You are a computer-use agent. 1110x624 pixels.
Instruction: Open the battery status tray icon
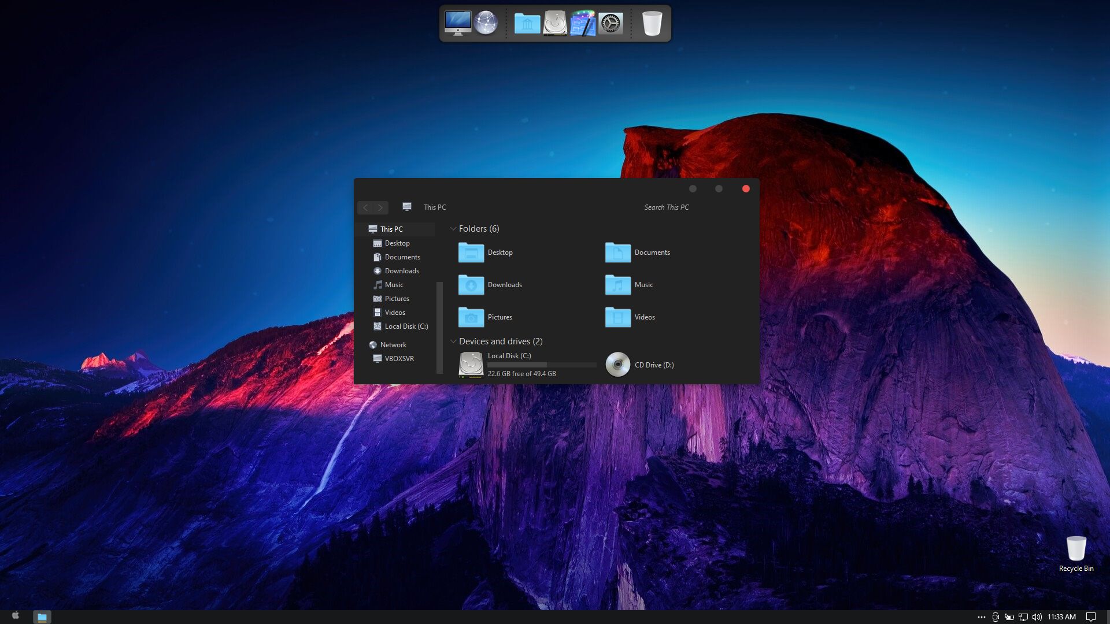(1009, 617)
